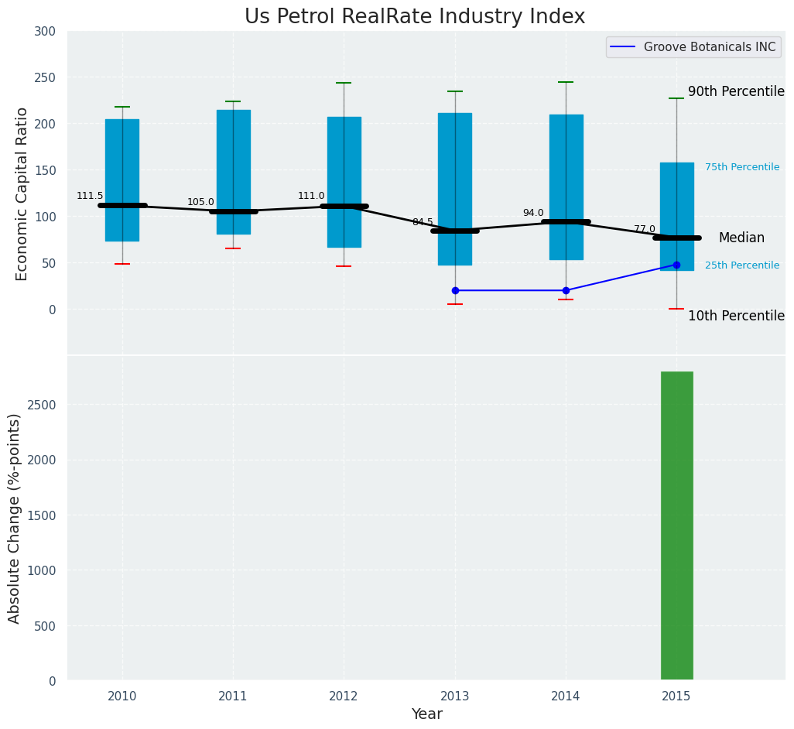Select the 90th Percentile annotation

[x=736, y=91]
